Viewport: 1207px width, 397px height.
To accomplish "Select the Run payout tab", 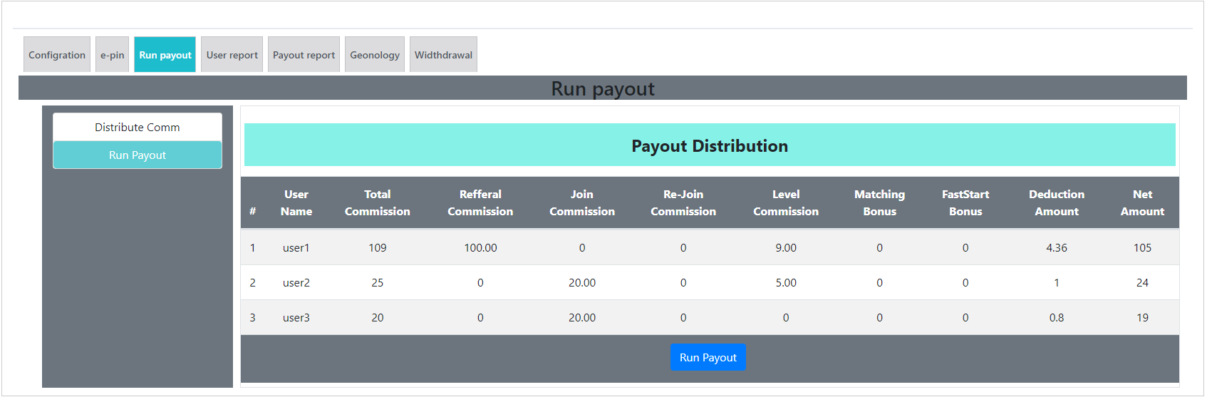I will [x=165, y=55].
